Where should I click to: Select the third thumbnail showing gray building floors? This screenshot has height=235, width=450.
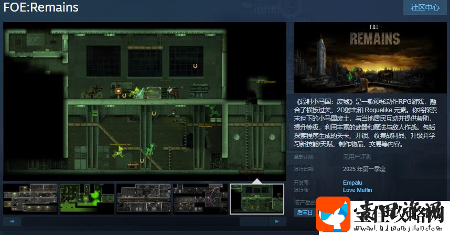coord(144,199)
